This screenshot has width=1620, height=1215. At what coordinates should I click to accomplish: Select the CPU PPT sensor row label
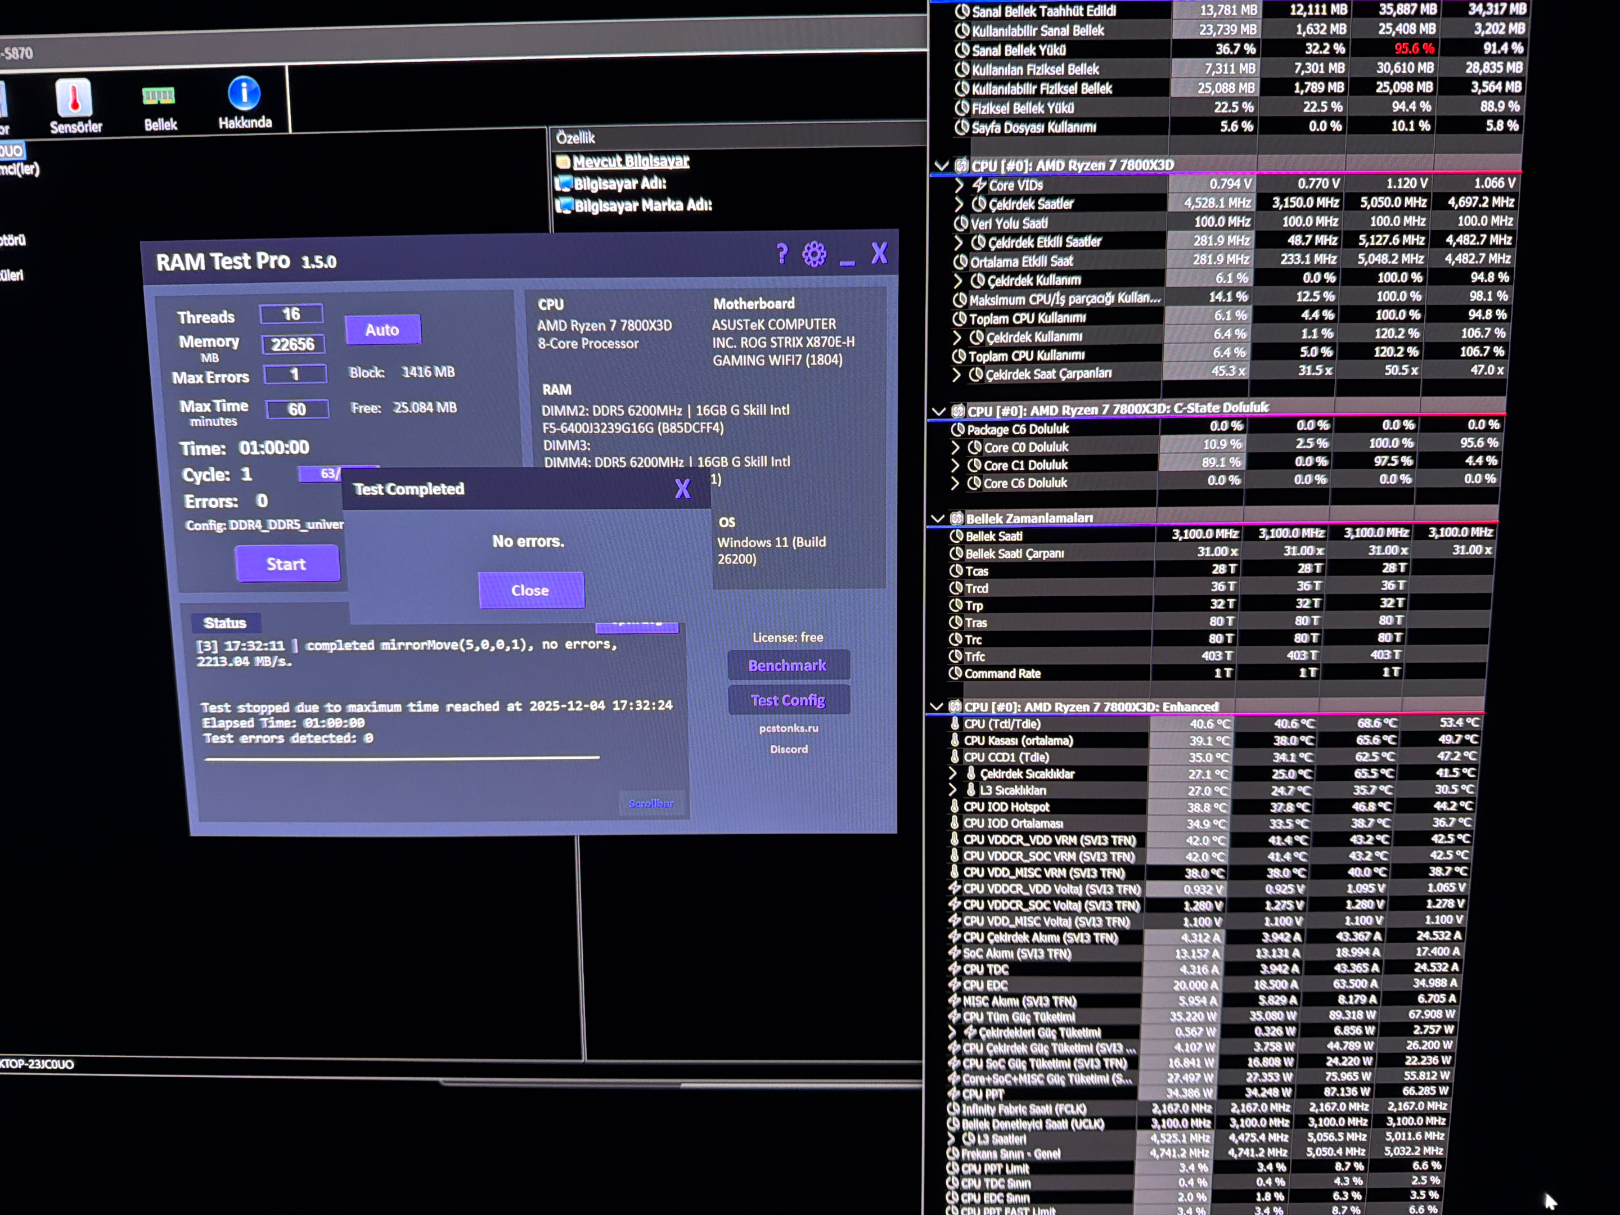point(983,1094)
